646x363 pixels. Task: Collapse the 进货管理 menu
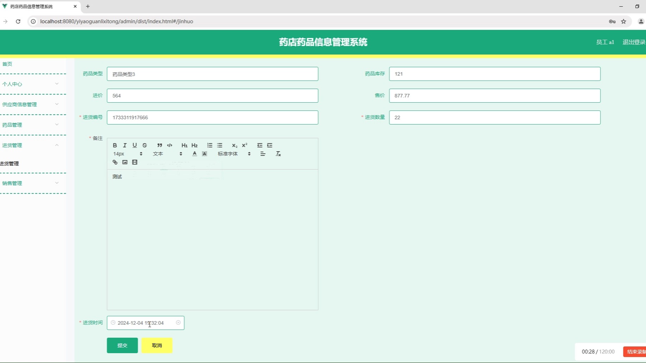tap(33, 145)
